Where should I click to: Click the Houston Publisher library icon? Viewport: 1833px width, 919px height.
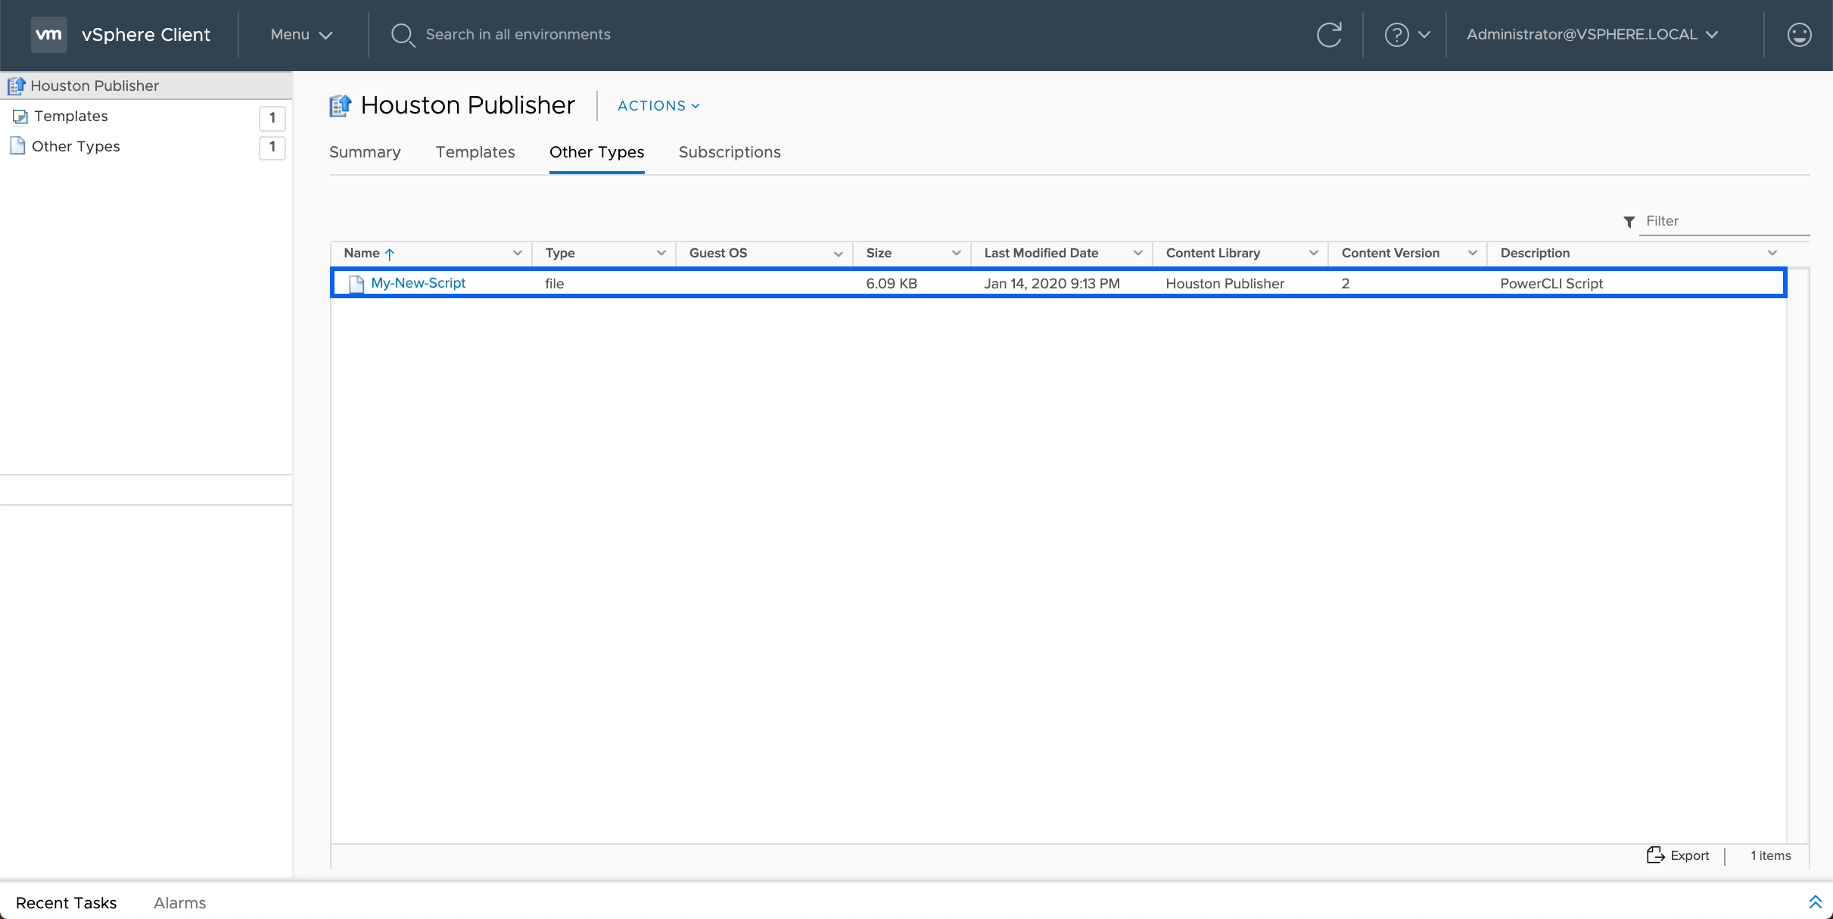coord(17,84)
